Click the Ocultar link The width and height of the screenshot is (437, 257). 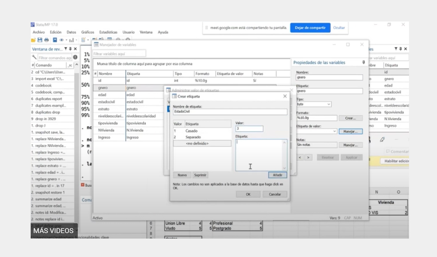tap(339, 28)
